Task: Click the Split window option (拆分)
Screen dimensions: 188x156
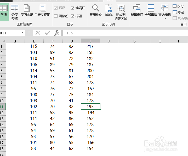Action: click(x=178, y=6)
